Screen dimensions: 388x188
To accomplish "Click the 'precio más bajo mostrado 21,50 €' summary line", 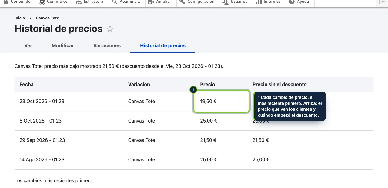I will tap(119, 66).
